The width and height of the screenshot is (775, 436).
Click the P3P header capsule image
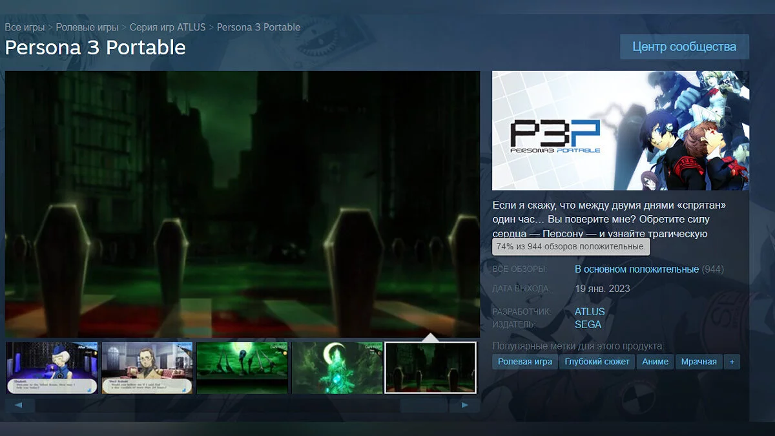(621, 130)
